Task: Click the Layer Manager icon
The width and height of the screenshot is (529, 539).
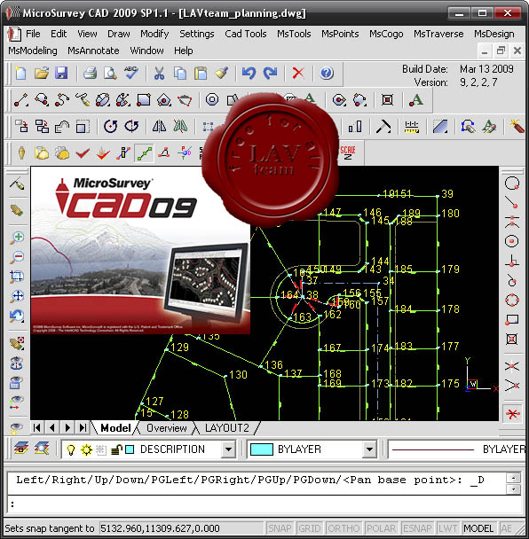Action: point(20,449)
